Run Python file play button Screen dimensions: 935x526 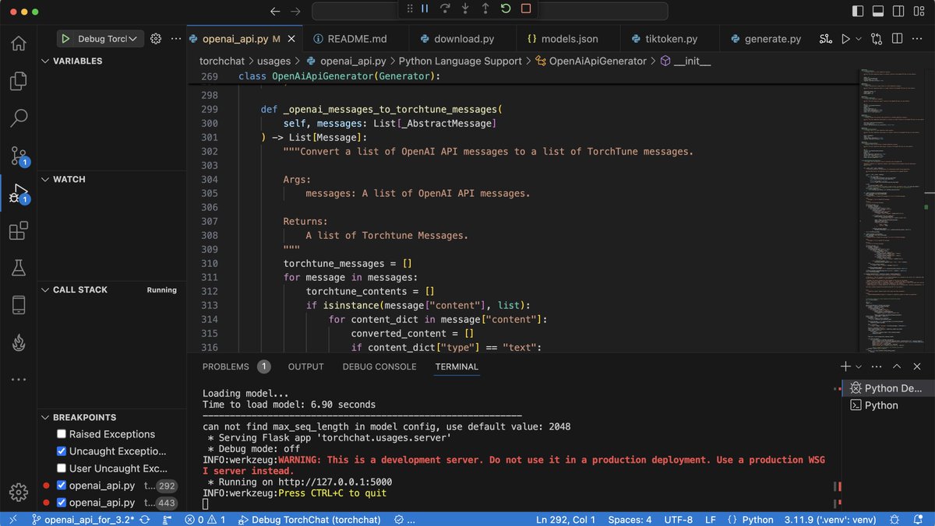(x=845, y=39)
